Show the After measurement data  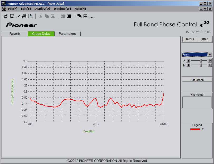204,39
